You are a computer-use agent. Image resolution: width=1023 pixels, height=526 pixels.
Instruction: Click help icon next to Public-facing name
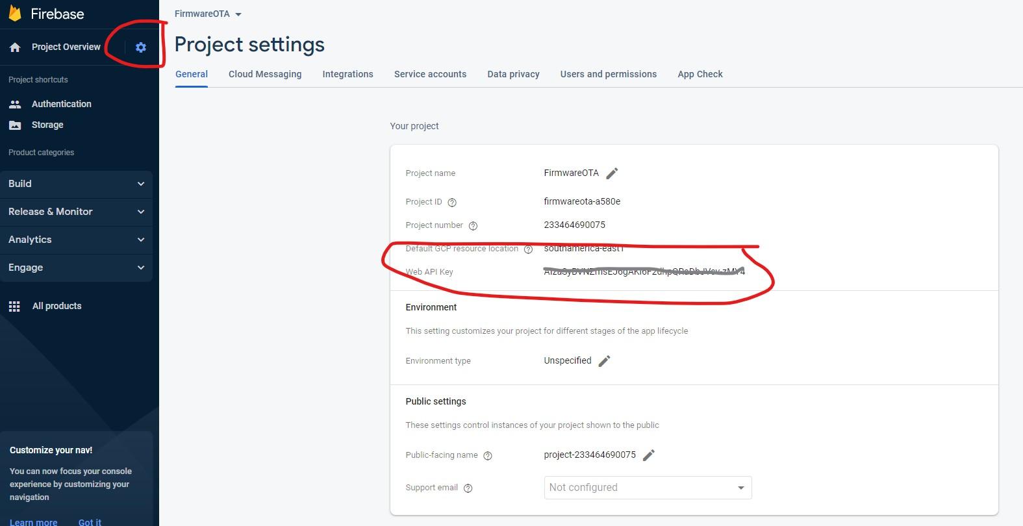[488, 456]
